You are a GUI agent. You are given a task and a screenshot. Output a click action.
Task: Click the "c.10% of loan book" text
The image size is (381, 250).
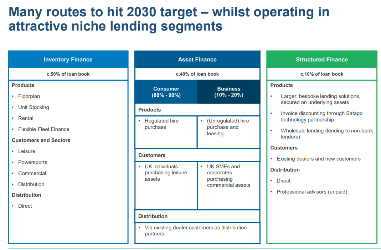coord(322,74)
